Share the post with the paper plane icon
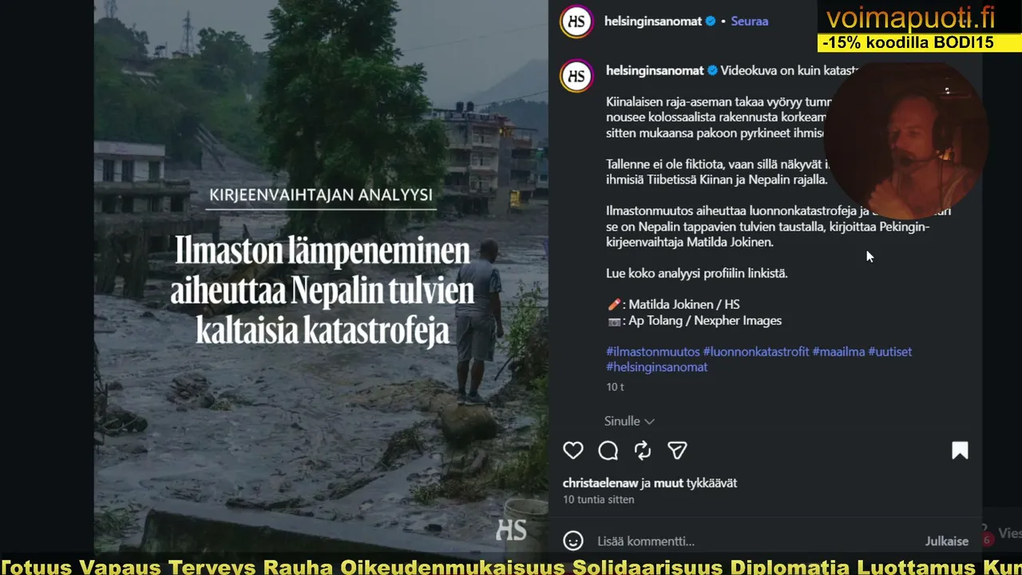 point(677,450)
